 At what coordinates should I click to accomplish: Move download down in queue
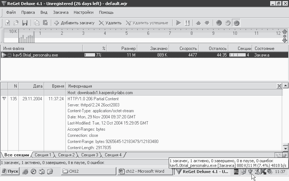click(207, 23)
